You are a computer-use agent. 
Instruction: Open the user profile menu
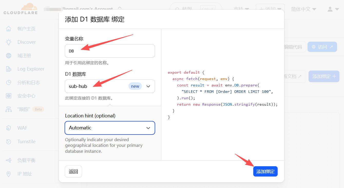(333, 9)
